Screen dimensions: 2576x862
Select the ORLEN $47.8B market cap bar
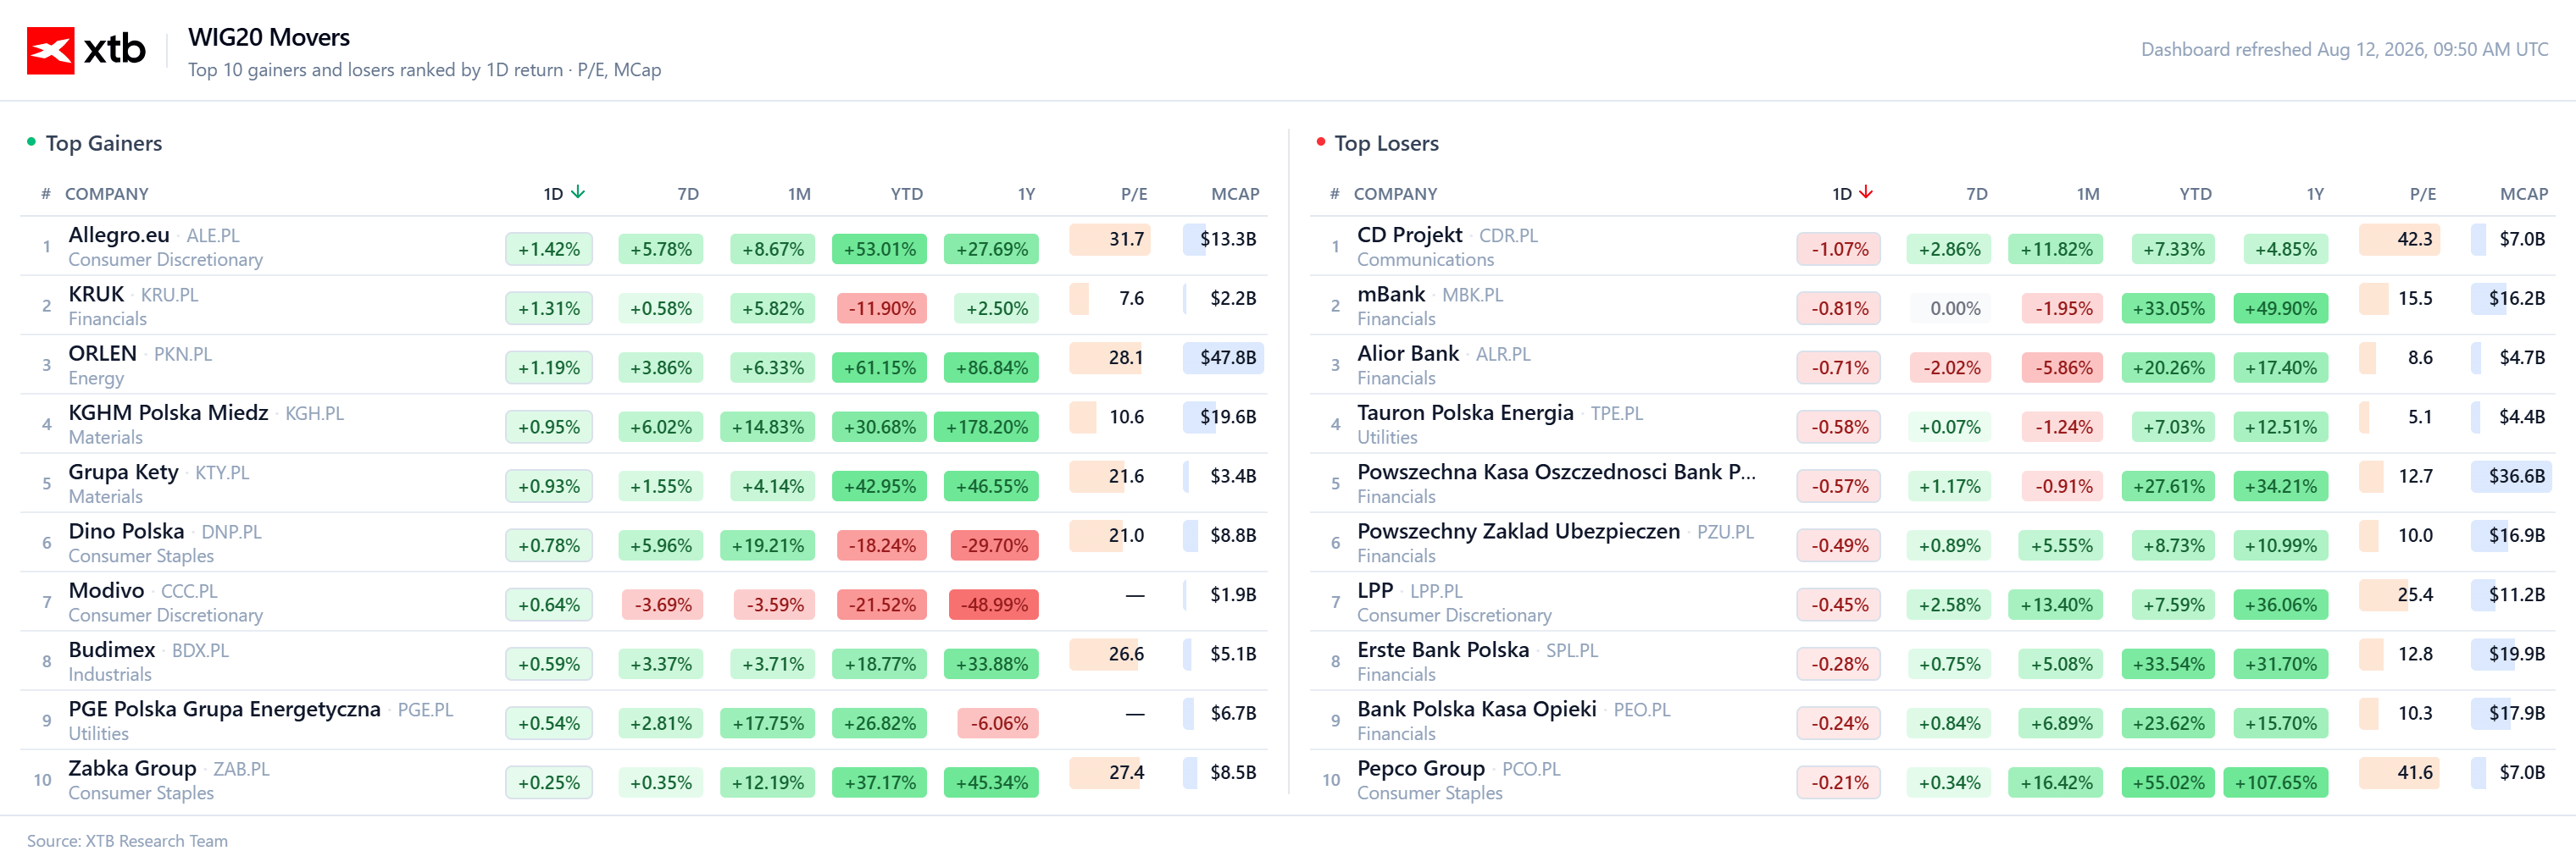[x=1223, y=357]
